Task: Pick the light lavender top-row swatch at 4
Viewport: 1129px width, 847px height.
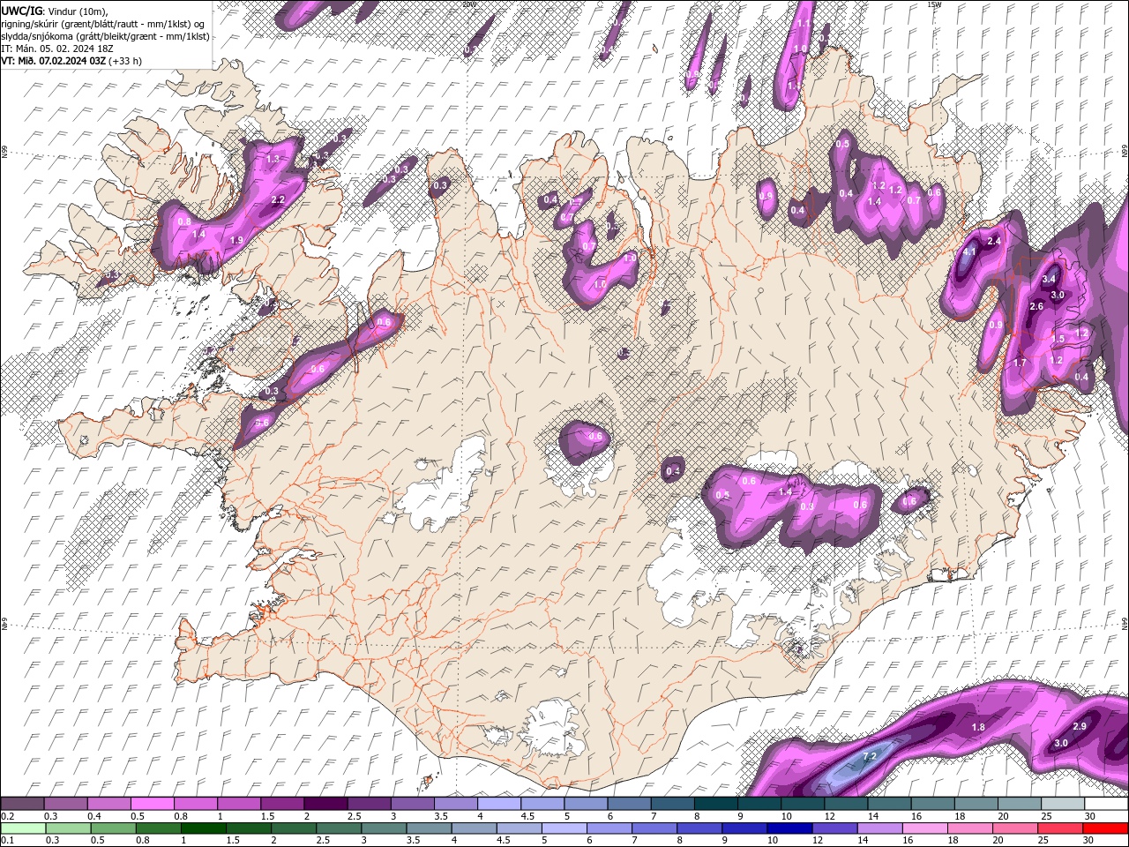Action: tap(498, 804)
